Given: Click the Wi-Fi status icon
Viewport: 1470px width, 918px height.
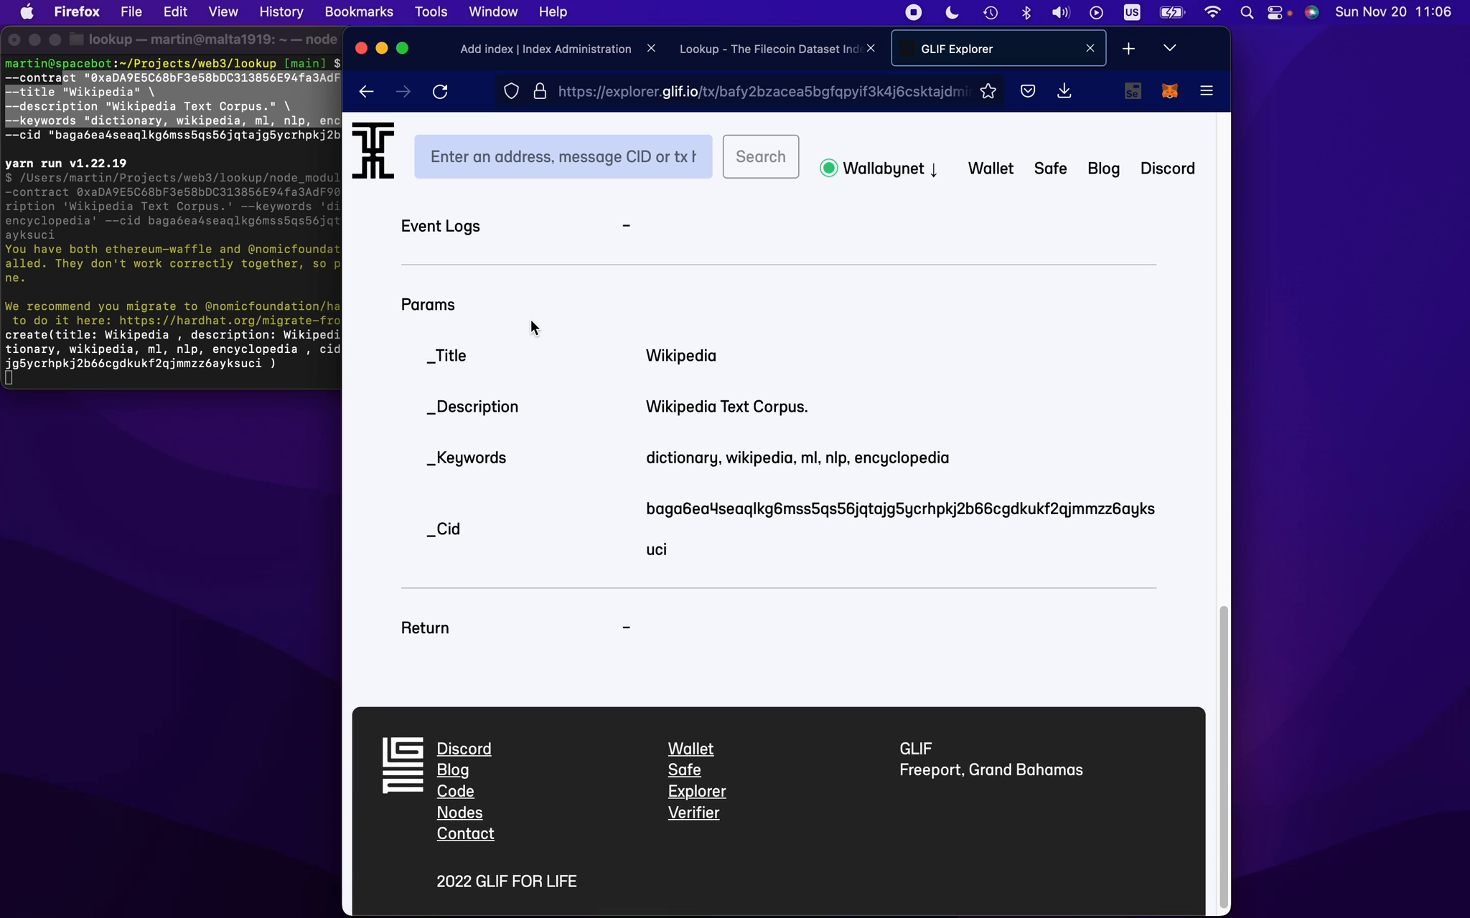Looking at the screenshot, I should (1212, 12).
